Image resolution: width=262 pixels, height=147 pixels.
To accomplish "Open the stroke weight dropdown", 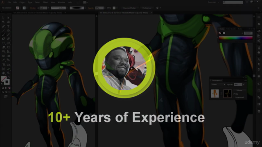I will pos(48,8).
